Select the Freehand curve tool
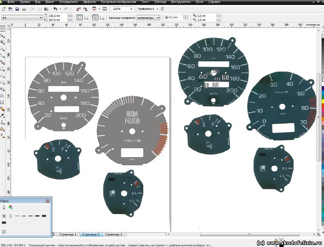Image resolution: width=324 pixels, height=247 pixels. pyautogui.click(x=2, y=56)
